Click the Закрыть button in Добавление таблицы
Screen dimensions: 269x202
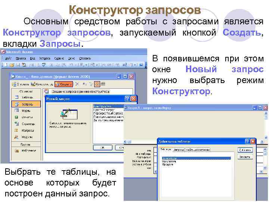click(x=245, y=157)
